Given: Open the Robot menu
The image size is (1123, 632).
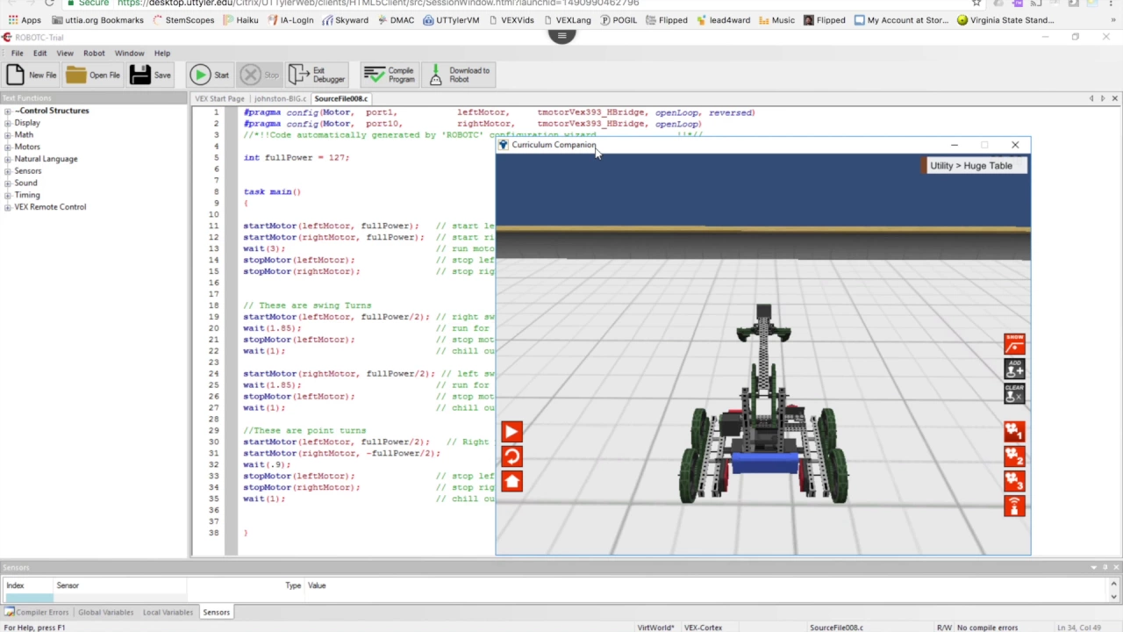Looking at the screenshot, I should tap(94, 53).
